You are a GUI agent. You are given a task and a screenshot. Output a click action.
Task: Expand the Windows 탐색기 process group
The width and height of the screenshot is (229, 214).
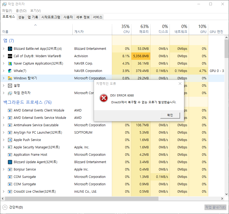click(4, 78)
